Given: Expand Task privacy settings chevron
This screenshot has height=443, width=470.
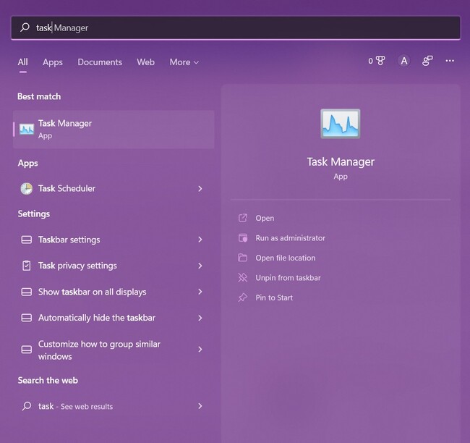Looking at the screenshot, I should 200,266.
